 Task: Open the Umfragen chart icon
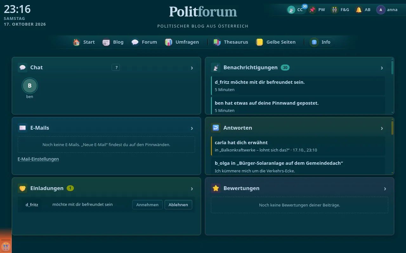coord(169,42)
